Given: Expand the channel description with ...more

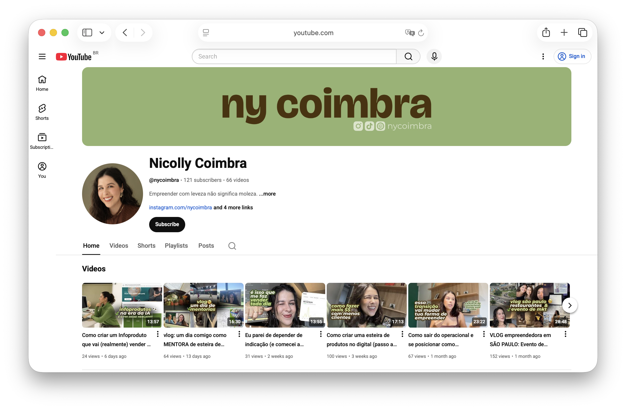Looking at the screenshot, I should 267,194.
